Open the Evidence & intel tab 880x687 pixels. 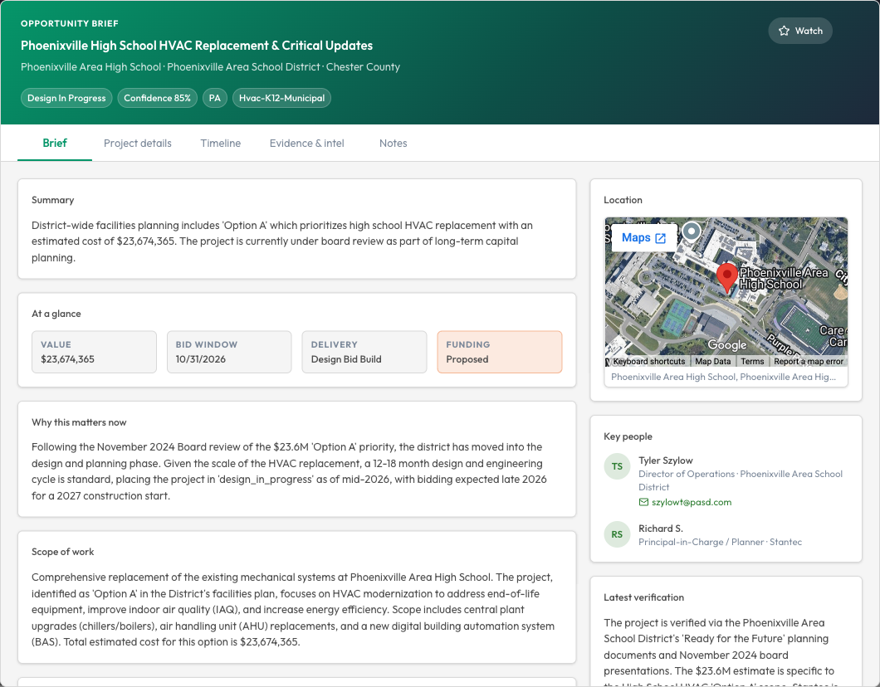point(307,143)
